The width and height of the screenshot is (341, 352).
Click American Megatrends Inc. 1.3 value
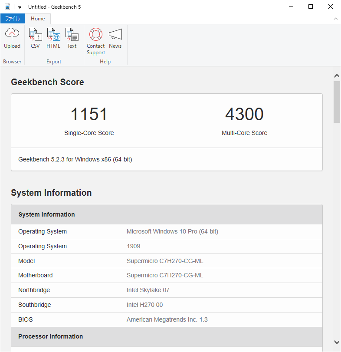[x=167, y=319]
